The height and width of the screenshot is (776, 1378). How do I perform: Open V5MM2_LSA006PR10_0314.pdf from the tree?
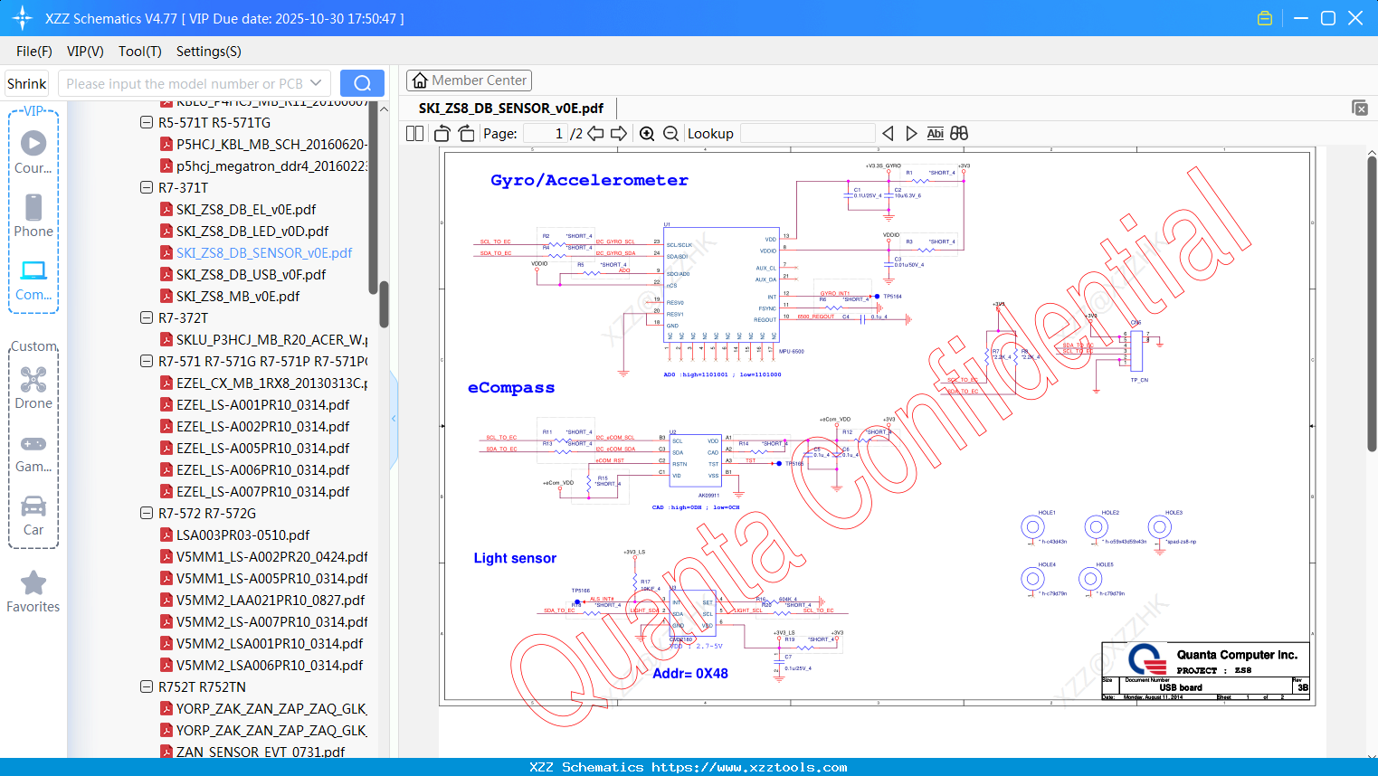tap(270, 666)
